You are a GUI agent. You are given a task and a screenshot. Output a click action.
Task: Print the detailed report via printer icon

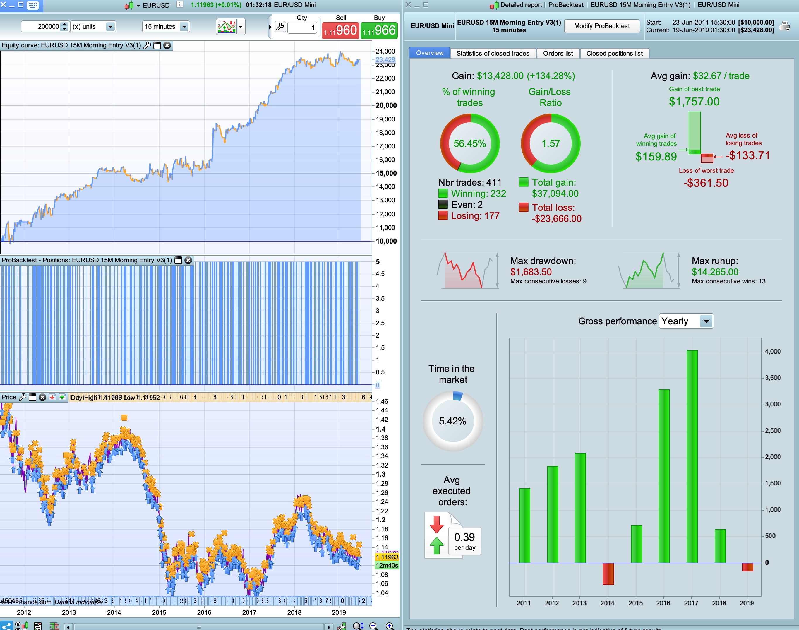click(784, 26)
